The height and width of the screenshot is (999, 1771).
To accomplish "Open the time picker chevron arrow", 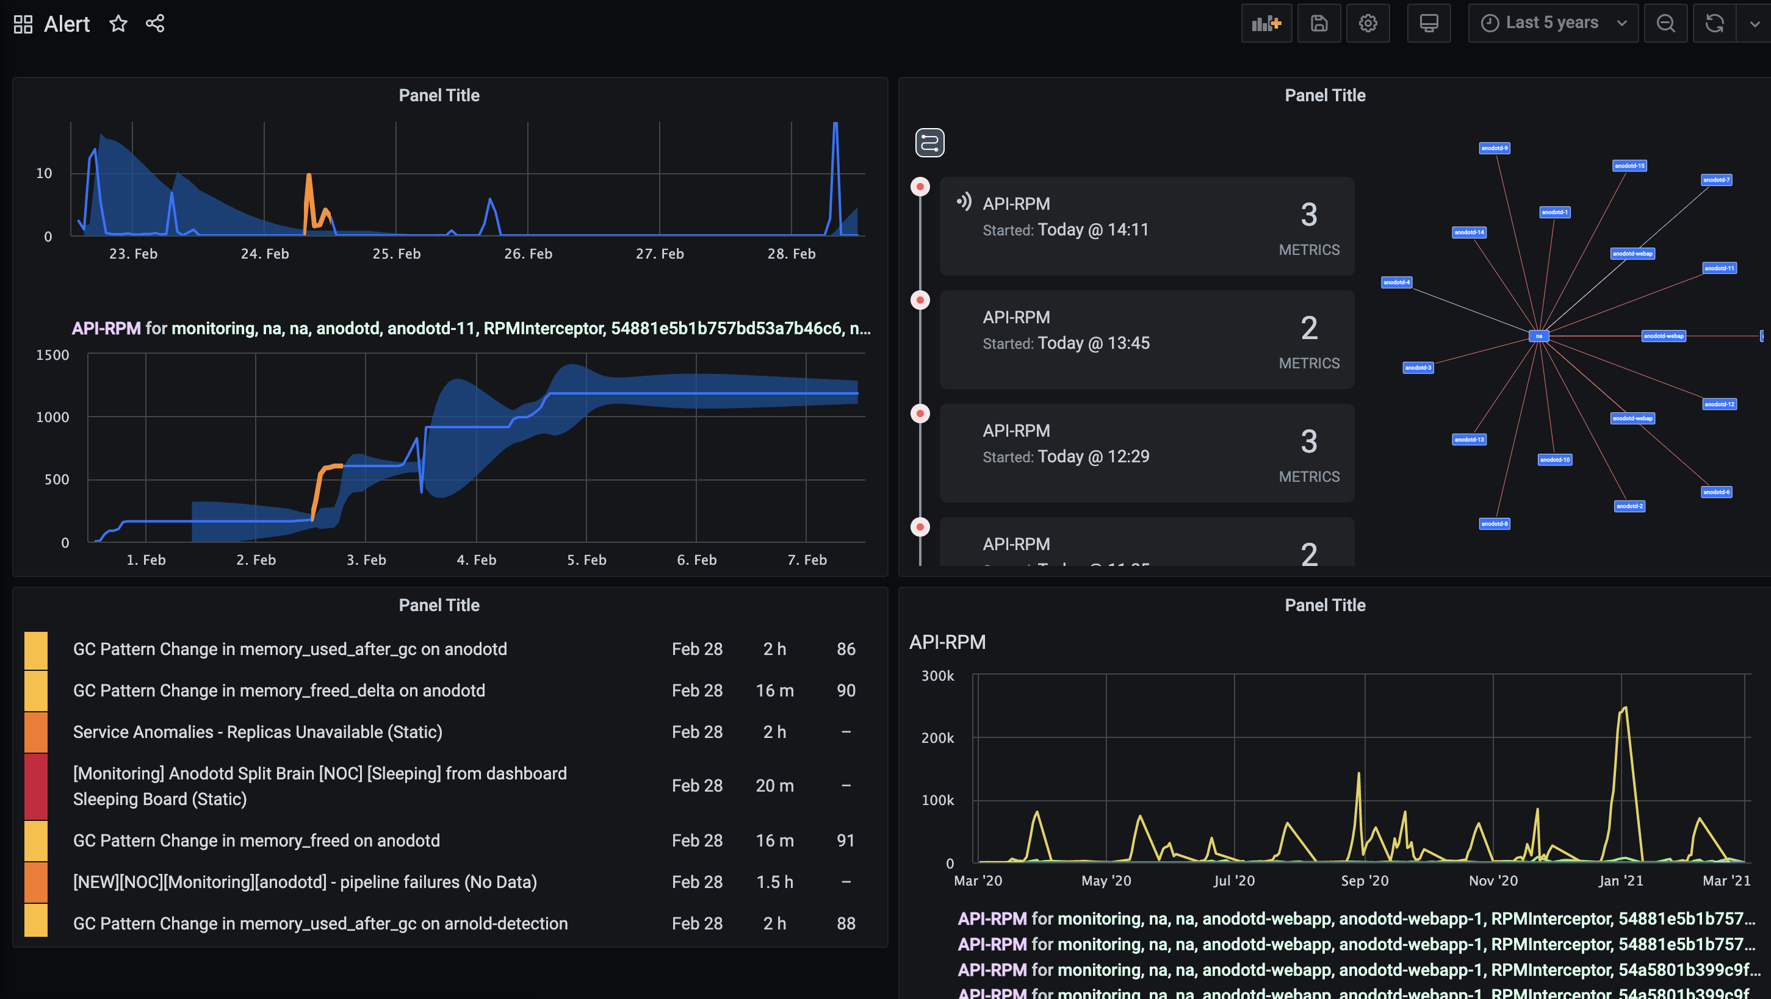I will point(1623,23).
